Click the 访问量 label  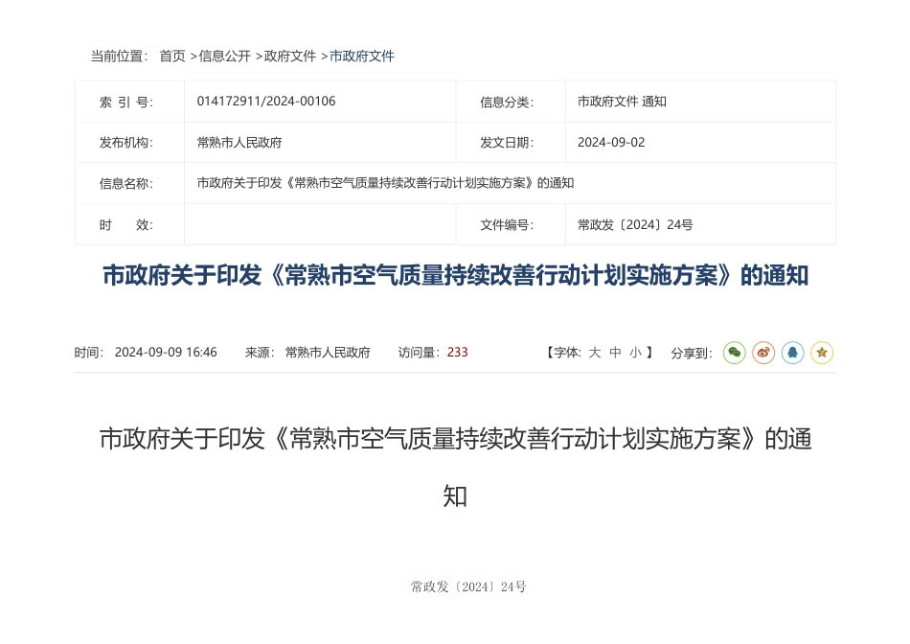click(x=419, y=353)
